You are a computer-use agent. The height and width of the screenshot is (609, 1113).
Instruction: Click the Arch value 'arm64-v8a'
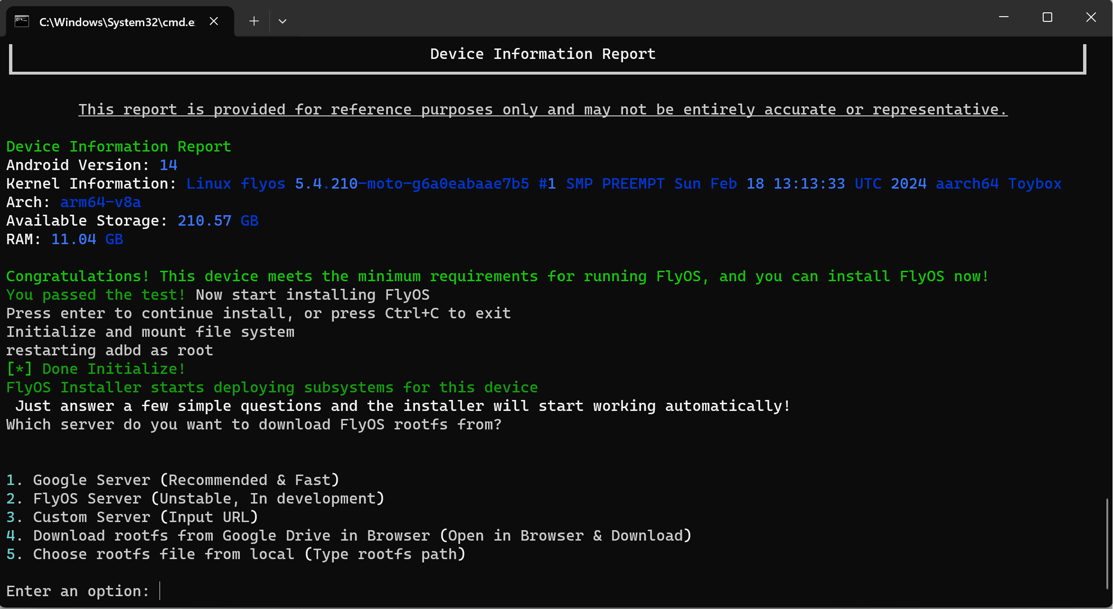point(101,202)
